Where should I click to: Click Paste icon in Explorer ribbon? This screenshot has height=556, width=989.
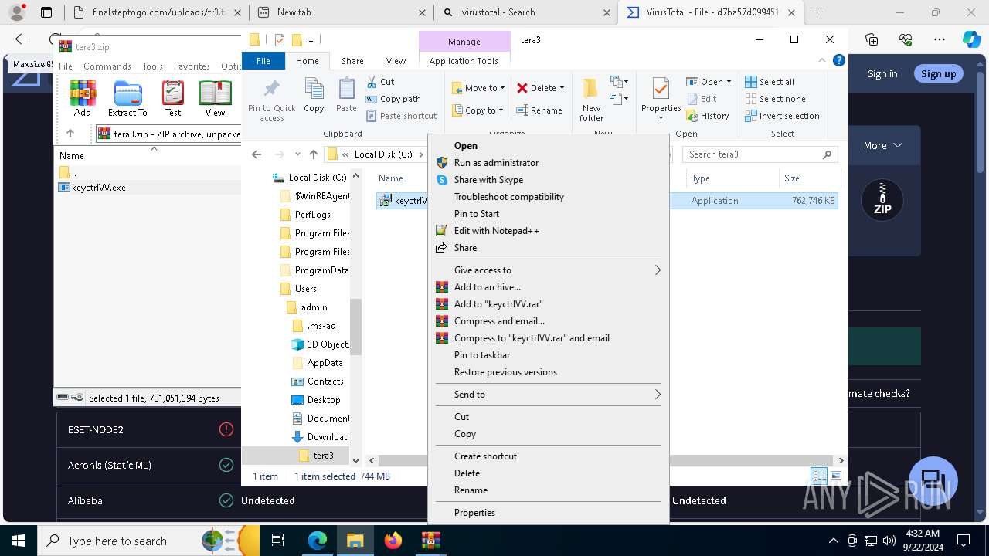click(x=346, y=96)
